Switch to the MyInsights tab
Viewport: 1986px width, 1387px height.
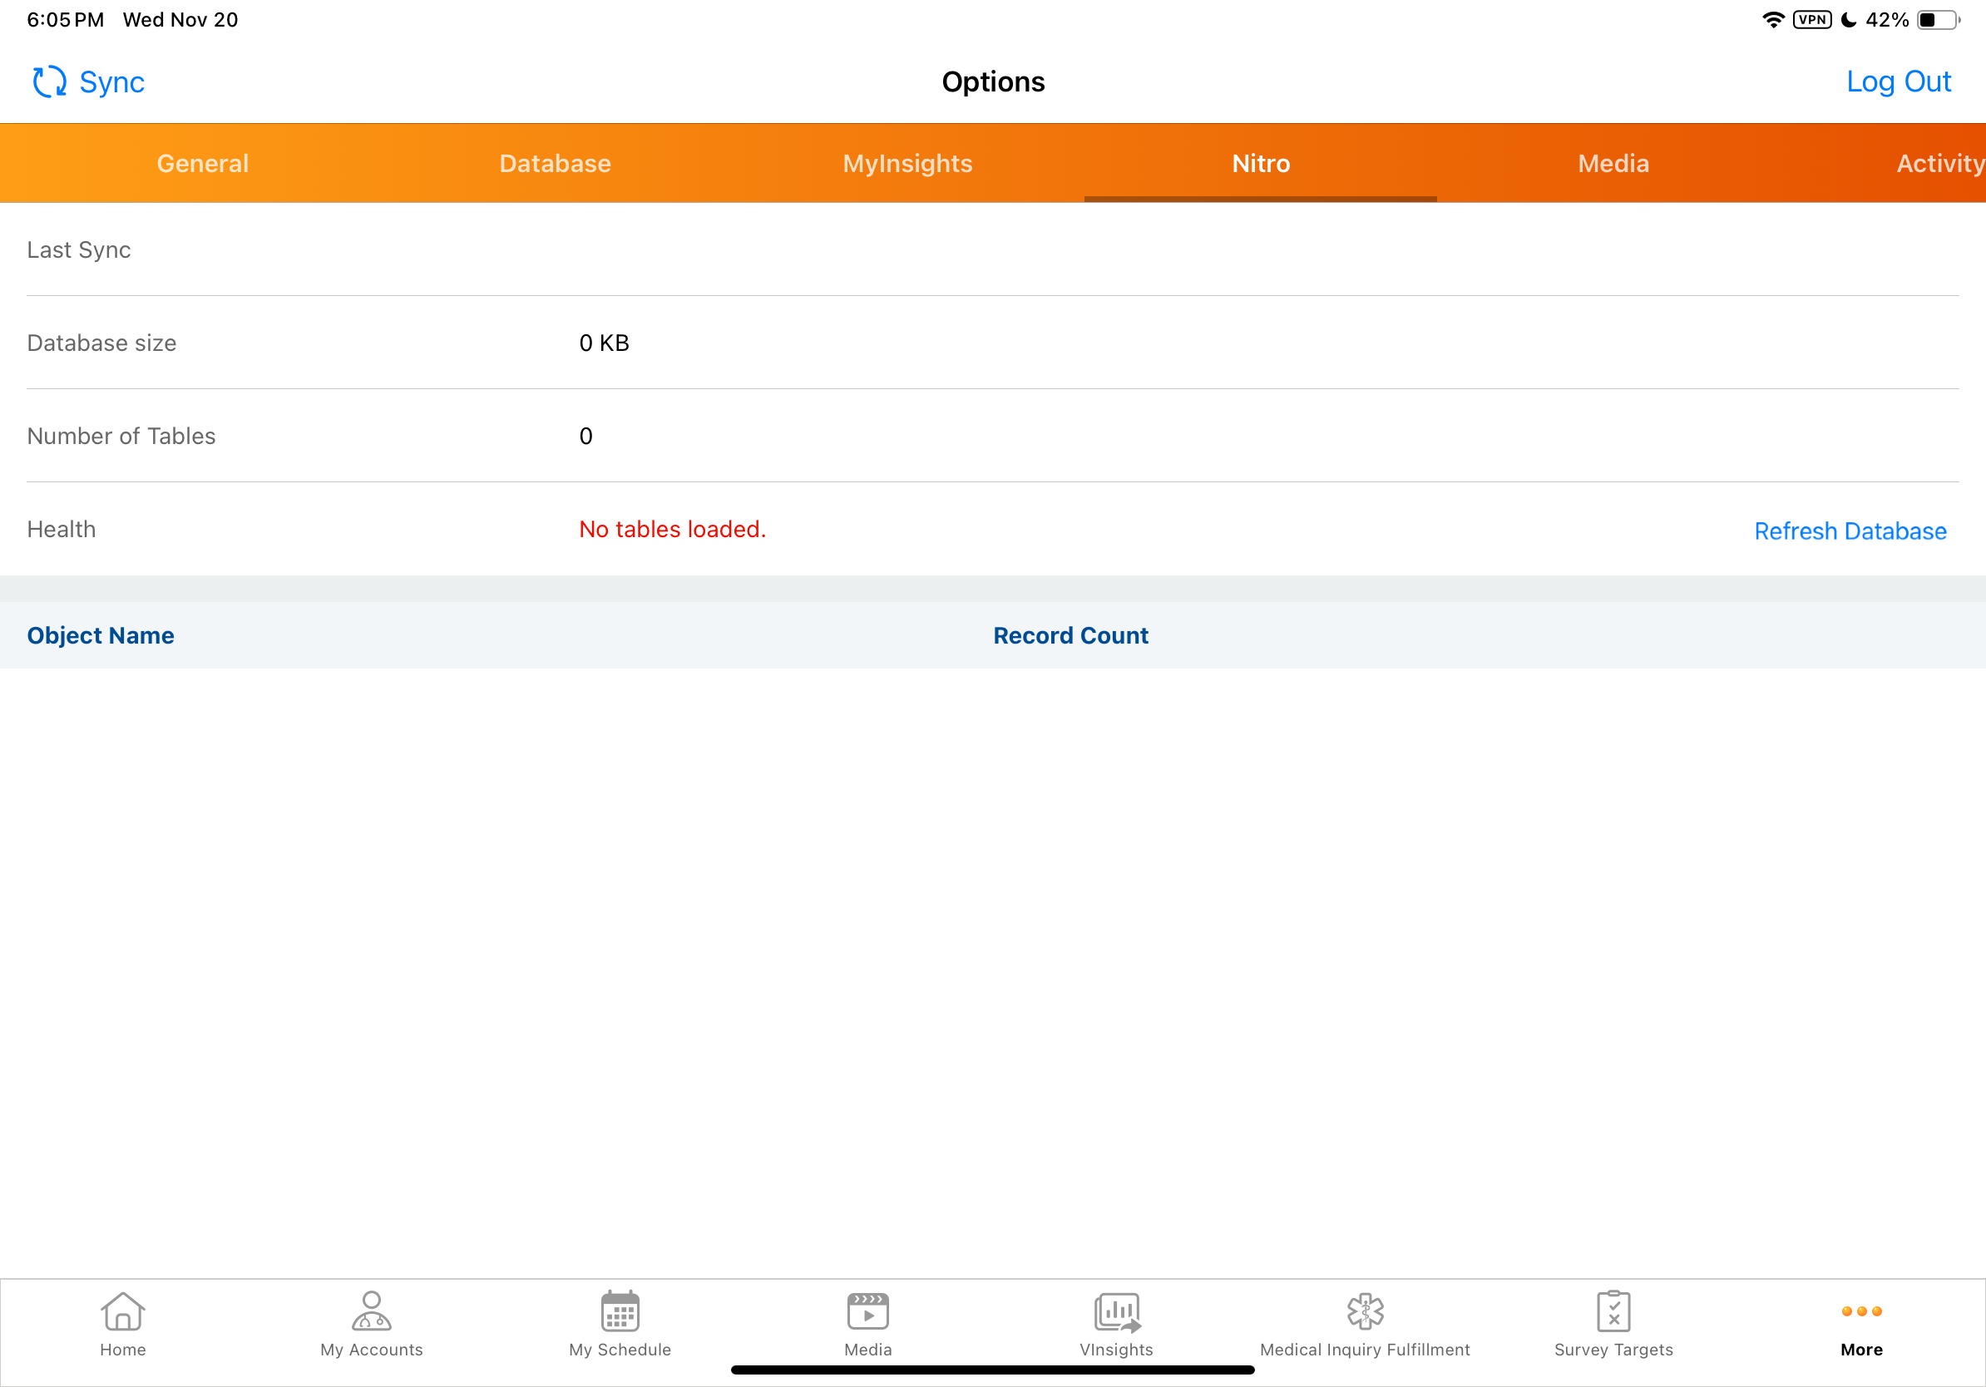[x=907, y=164]
